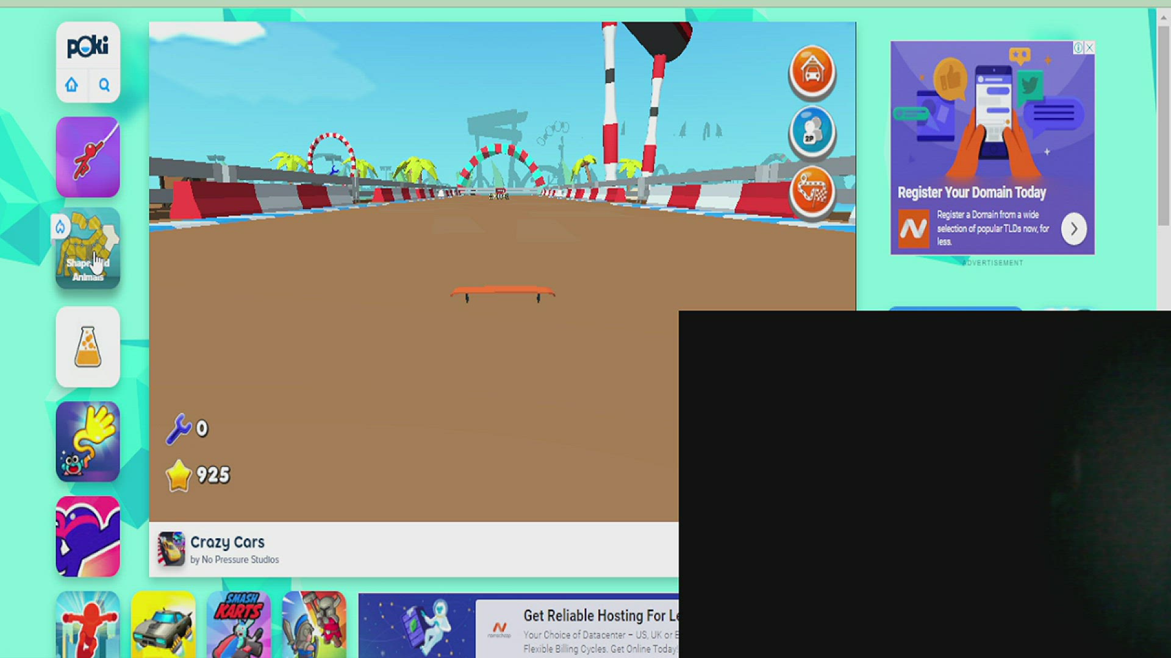The width and height of the screenshot is (1171, 658).
Task: Open ad info icon on advertisement
Action: pyautogui.click(x=1078, y=48)
